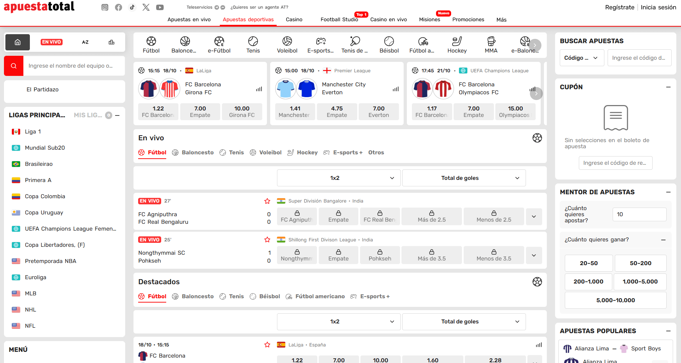
Task: Open the podium rankings icon
Action: tap(112, 42)
